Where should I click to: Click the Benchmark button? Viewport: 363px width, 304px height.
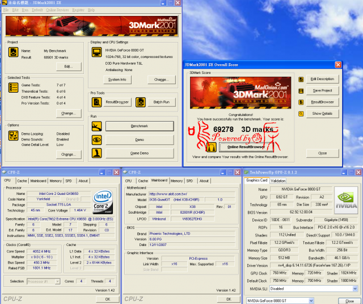point(140,126)
